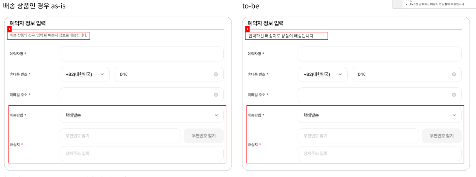Clear the email address in the to-be form
476x177 pixels.
pyautogui.click(x=454, y=95)
